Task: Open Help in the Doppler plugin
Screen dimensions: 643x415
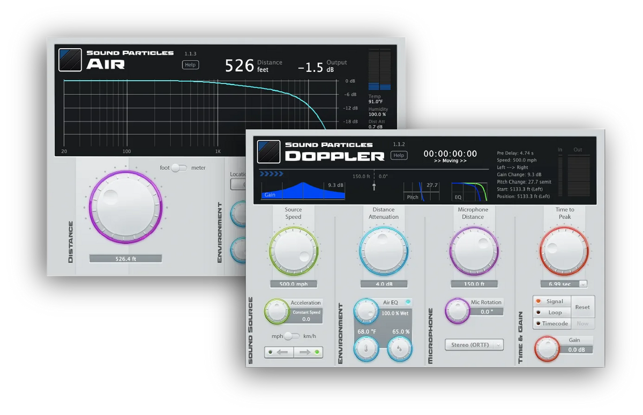Action: (399, 155)
